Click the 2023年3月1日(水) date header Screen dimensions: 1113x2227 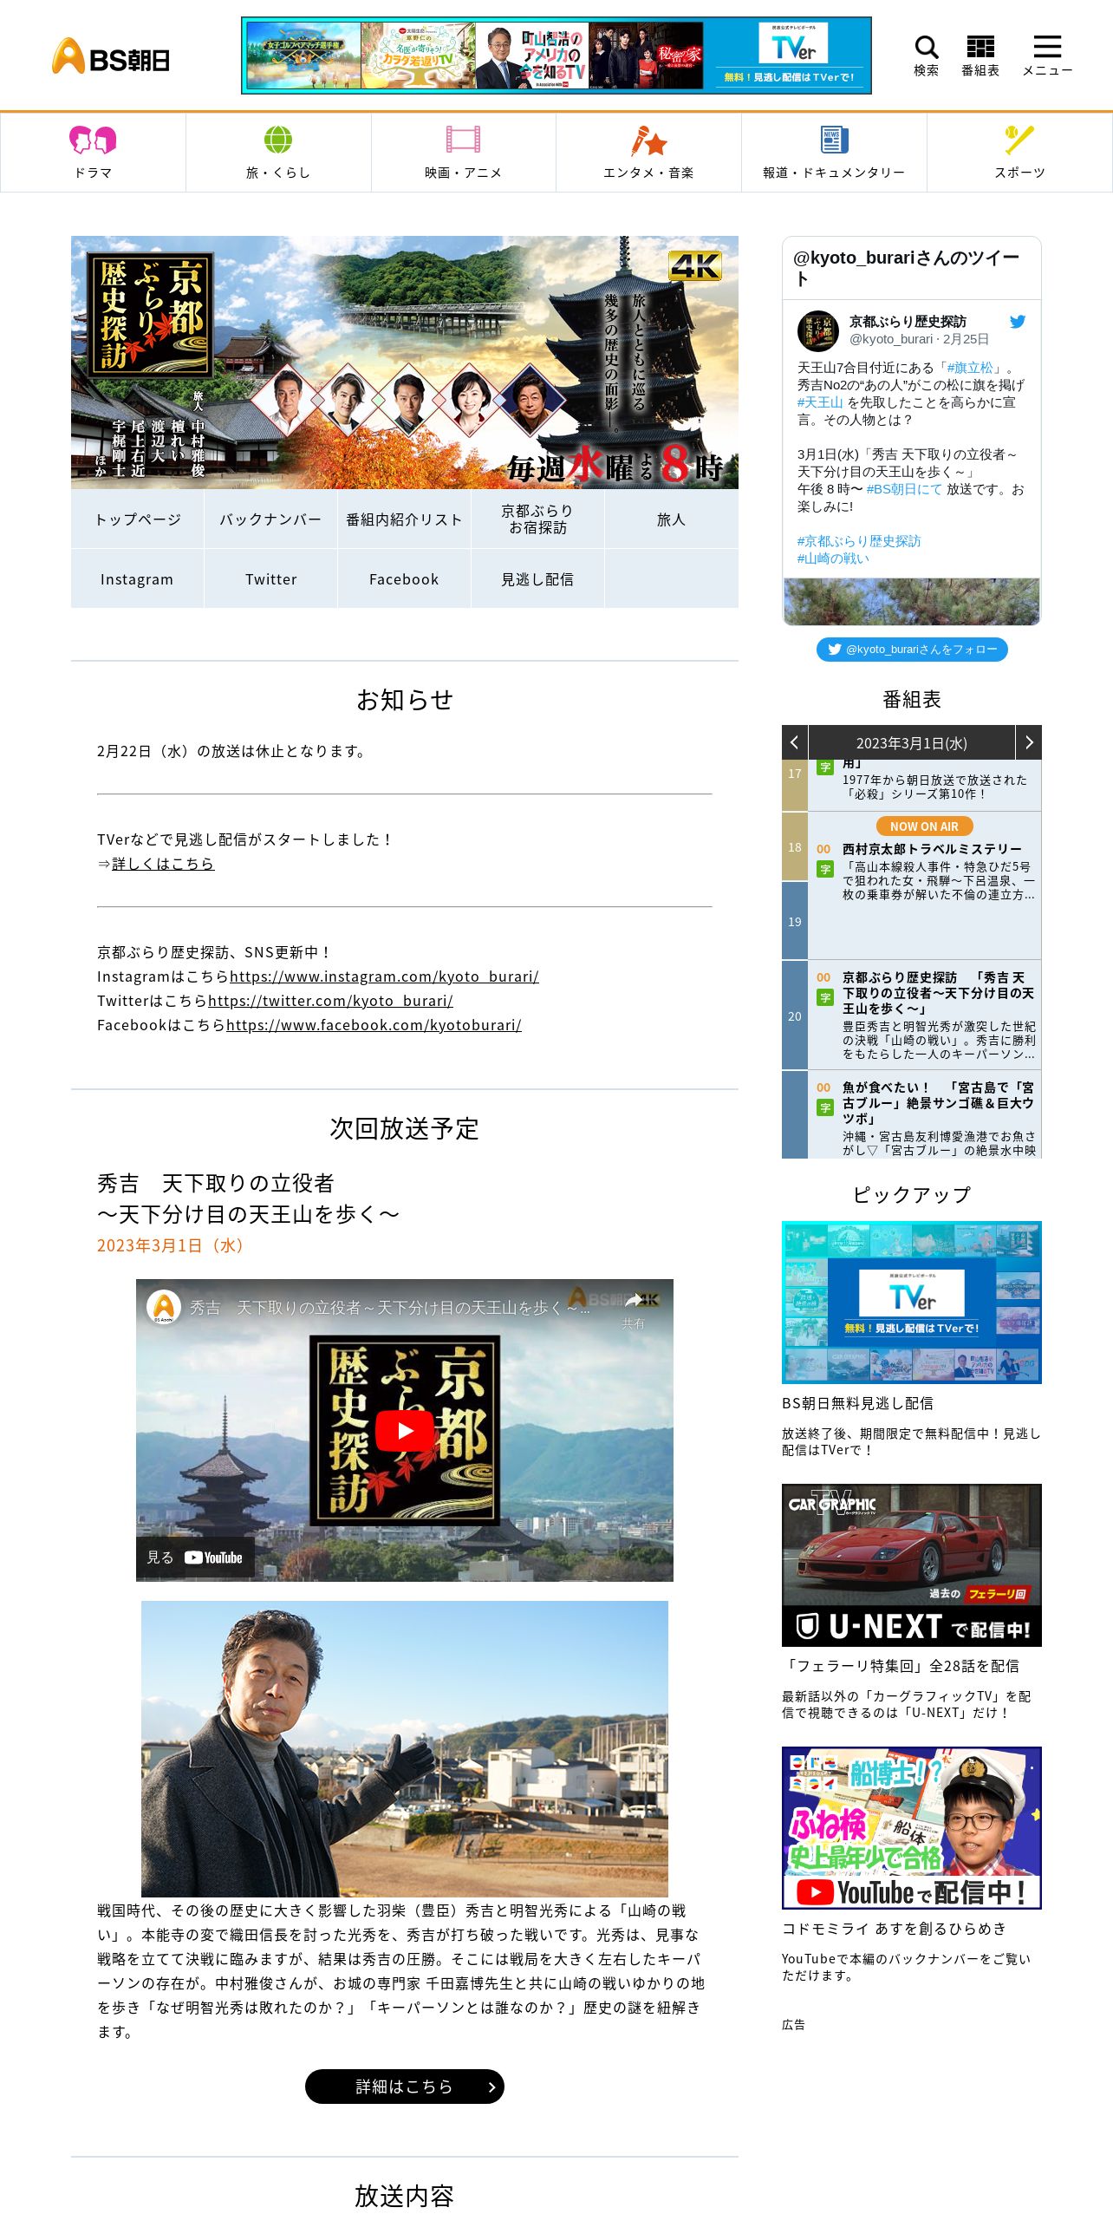(x=912, y=742)
